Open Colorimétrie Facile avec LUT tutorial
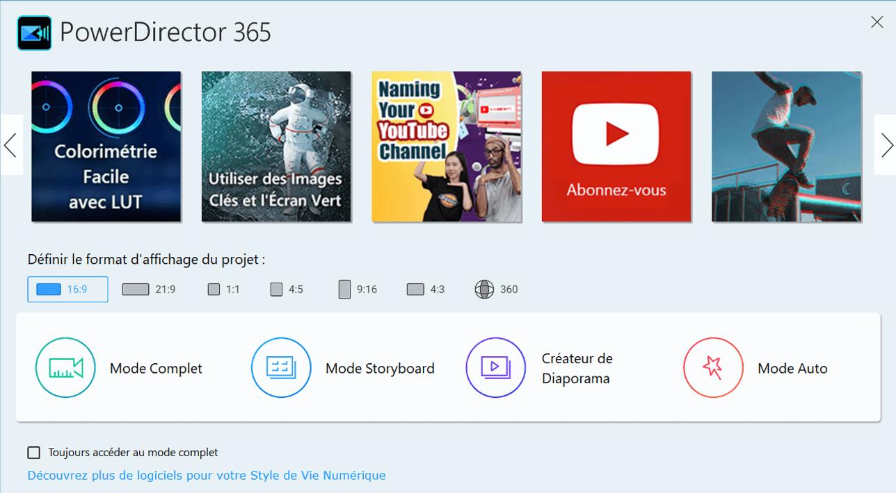Screen dimensions: 896x493 (106, 147)
